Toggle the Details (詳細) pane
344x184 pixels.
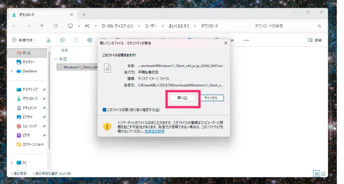coord(315,40)
